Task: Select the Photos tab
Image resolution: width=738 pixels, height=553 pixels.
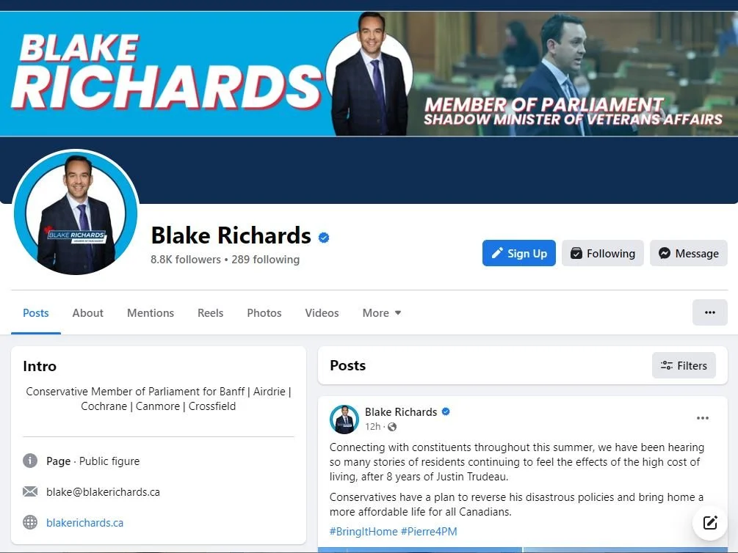Action: (x=264, y=312)
